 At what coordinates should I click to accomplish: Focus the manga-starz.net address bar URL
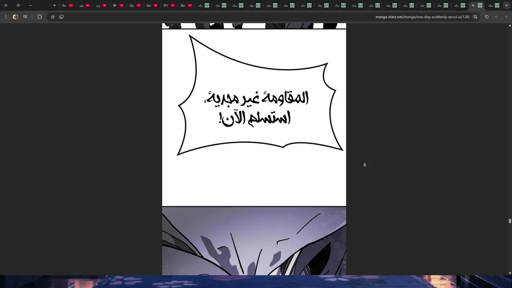pos(422,17)
